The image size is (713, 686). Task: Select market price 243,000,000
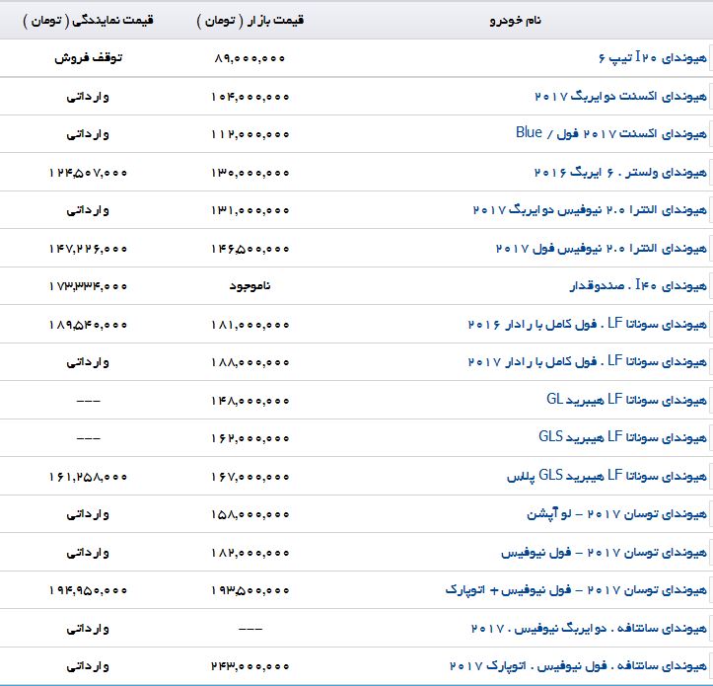(x=250, y=666)
